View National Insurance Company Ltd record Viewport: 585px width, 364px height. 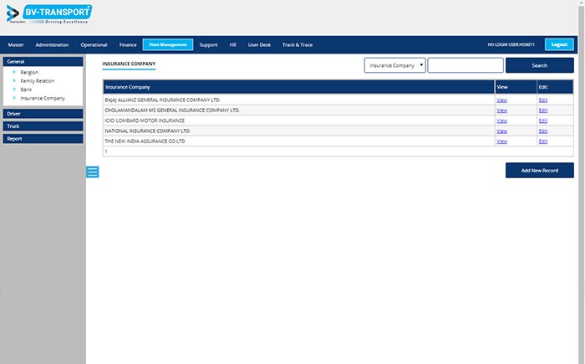[501, 131]
